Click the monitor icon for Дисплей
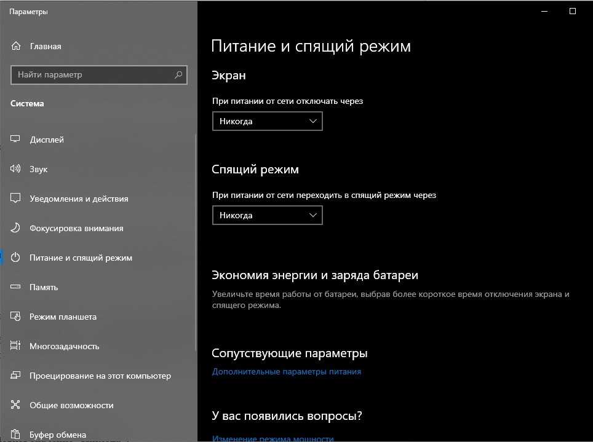The width and height of the screenshot is (593, 442). pyautogui.click(x=16, y=140)
